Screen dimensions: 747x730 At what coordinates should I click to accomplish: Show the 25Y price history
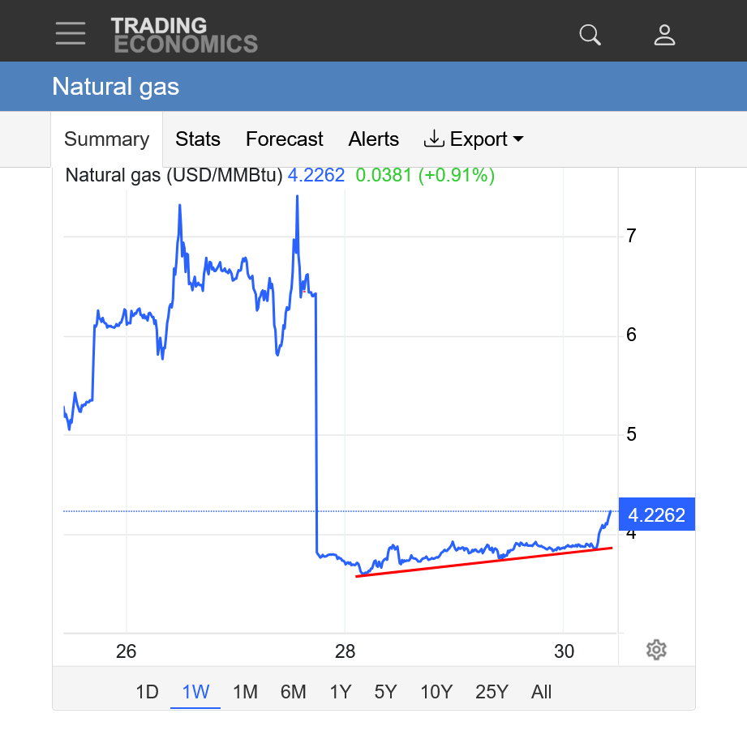click(492, 692)
